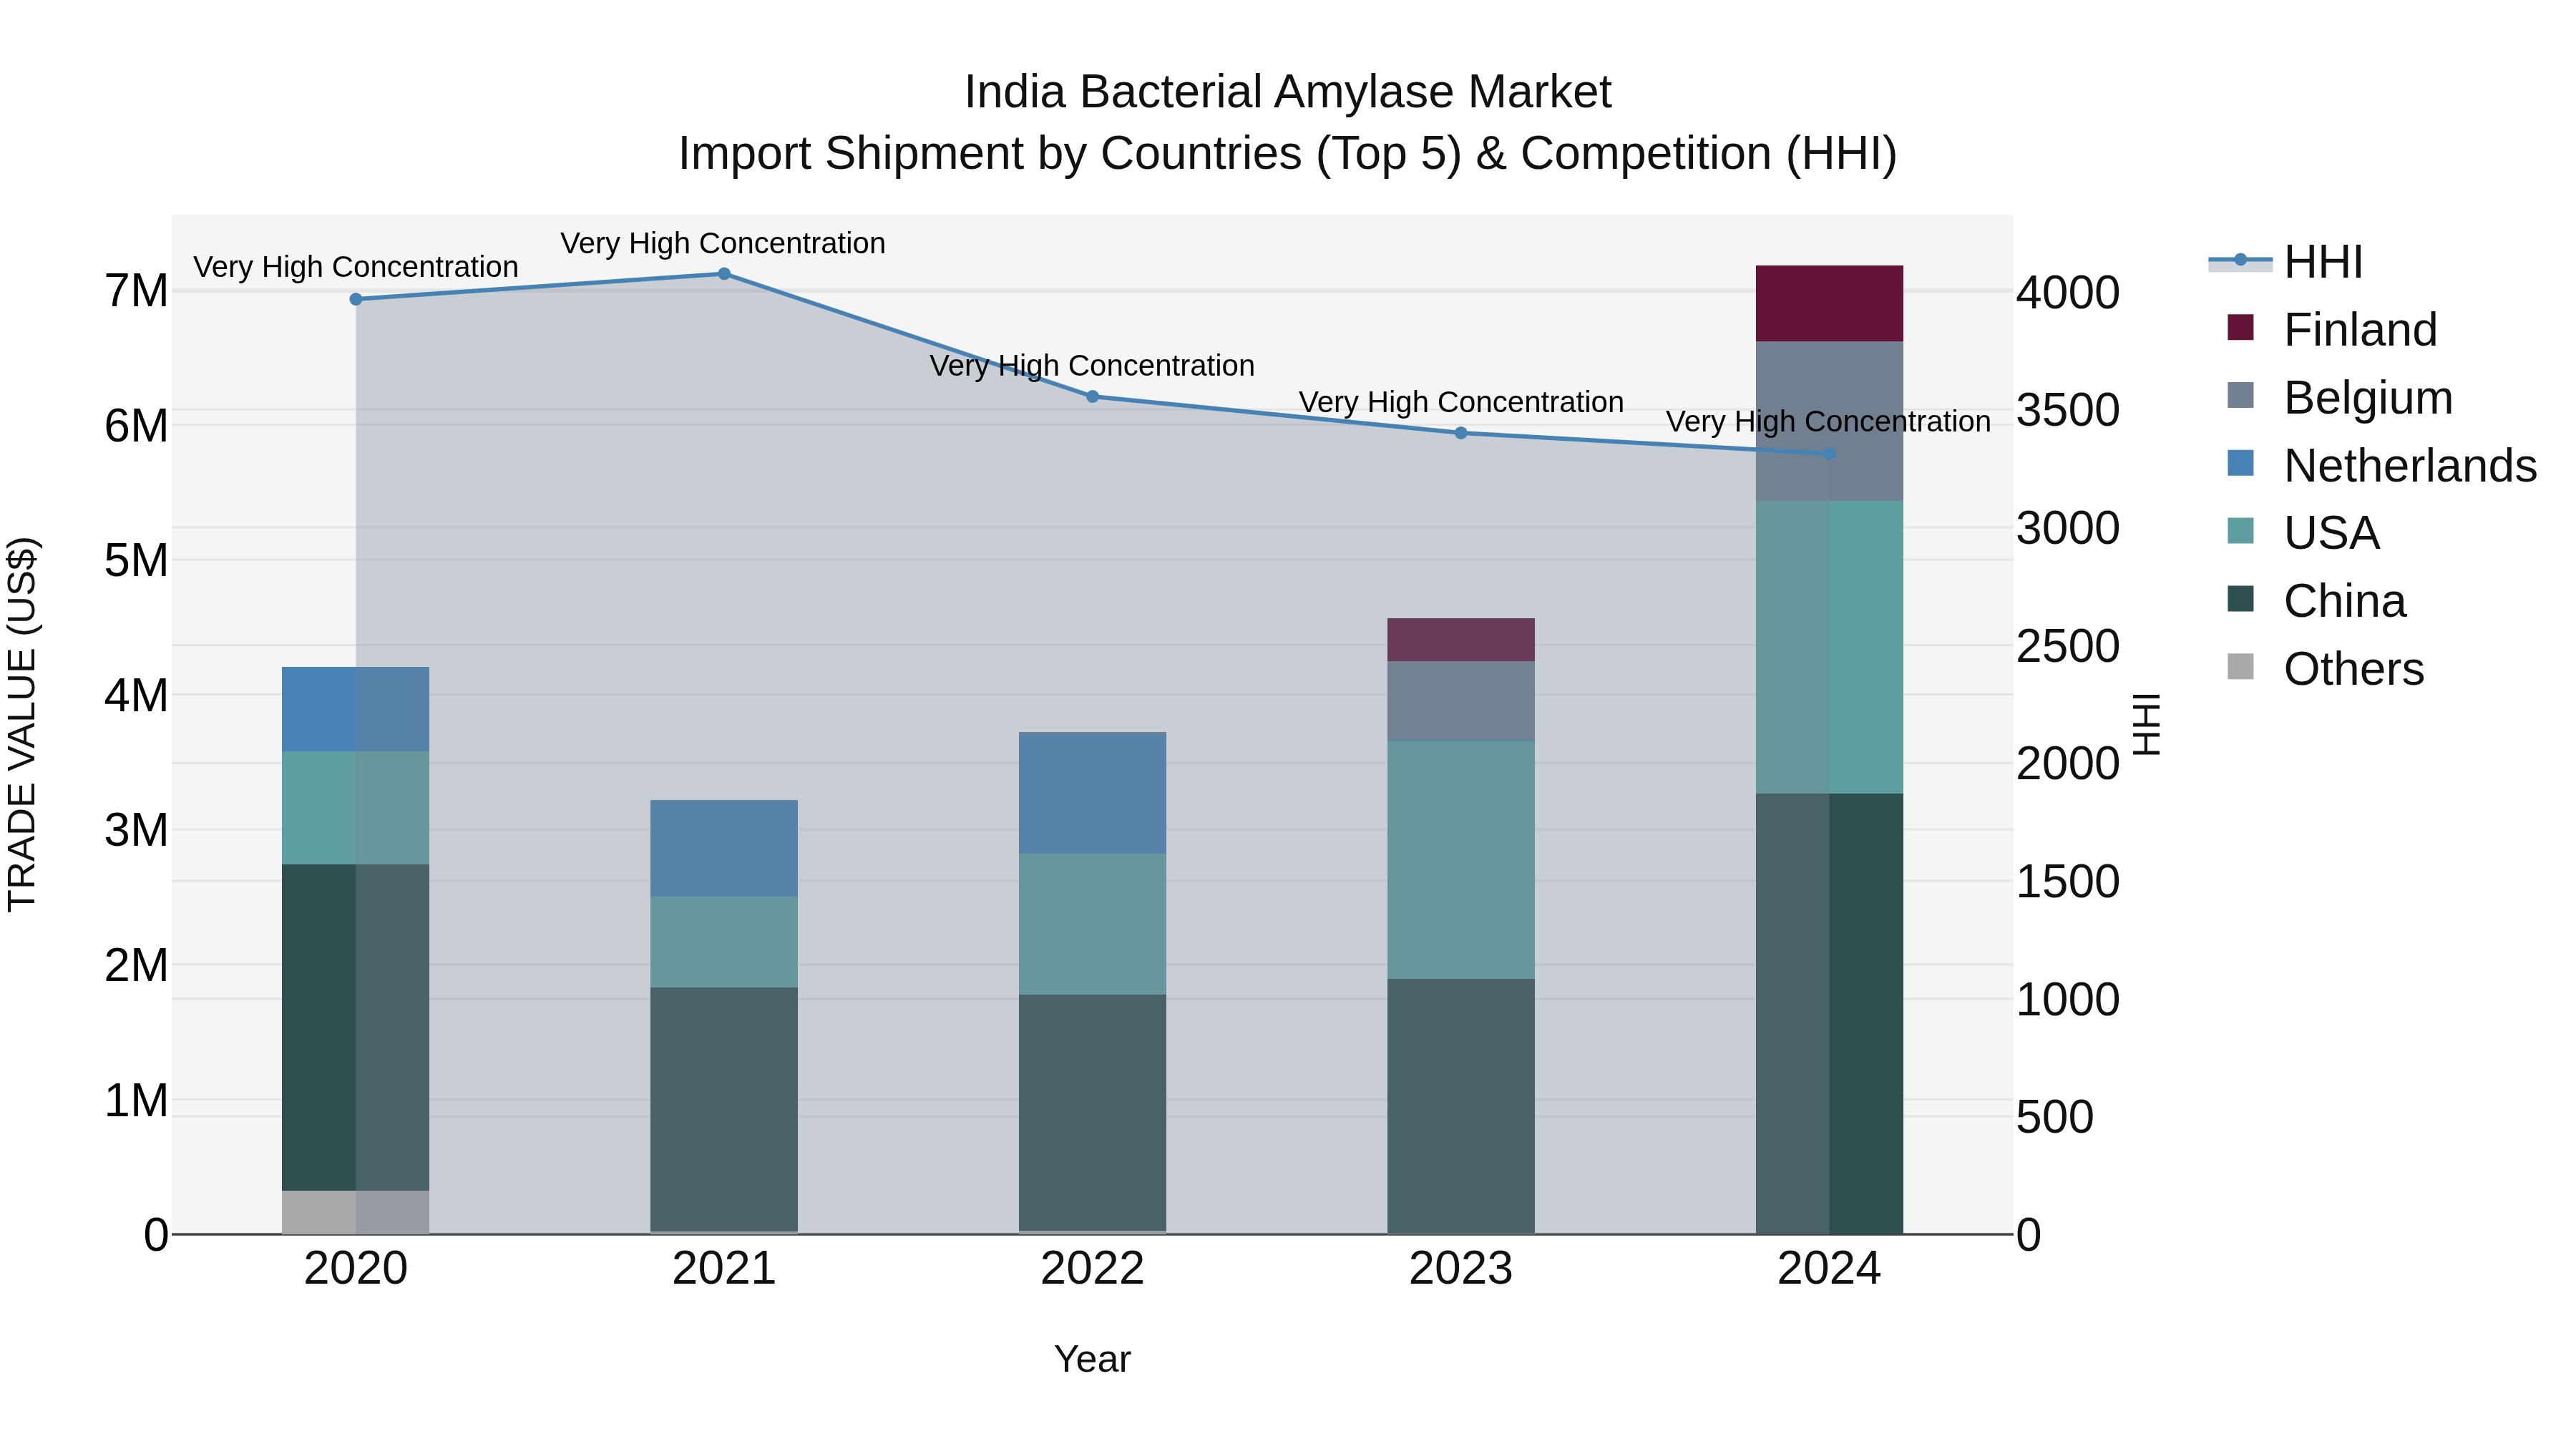Screen dimensions: 2576x1449
Task: Click the 2020 x-axis label
Action: point(356,1269)
